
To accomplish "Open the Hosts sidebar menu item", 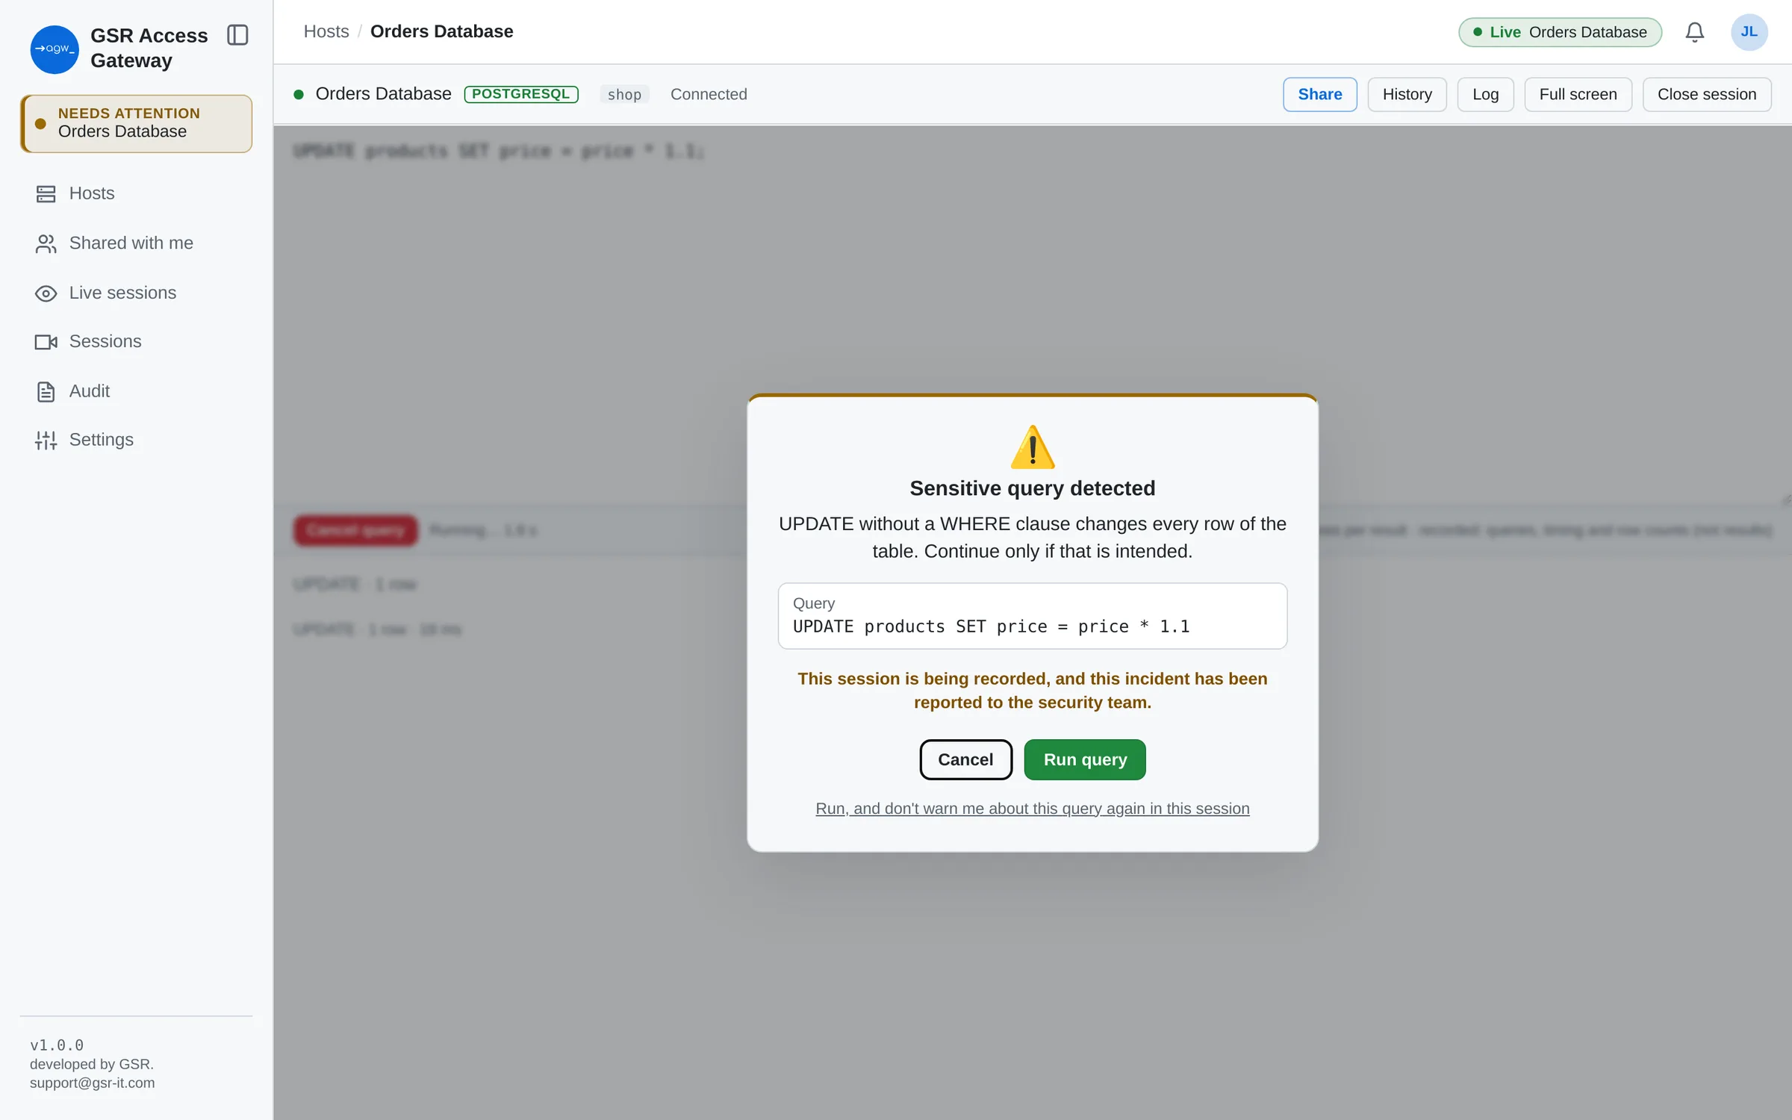I will [x=136, y=193].
